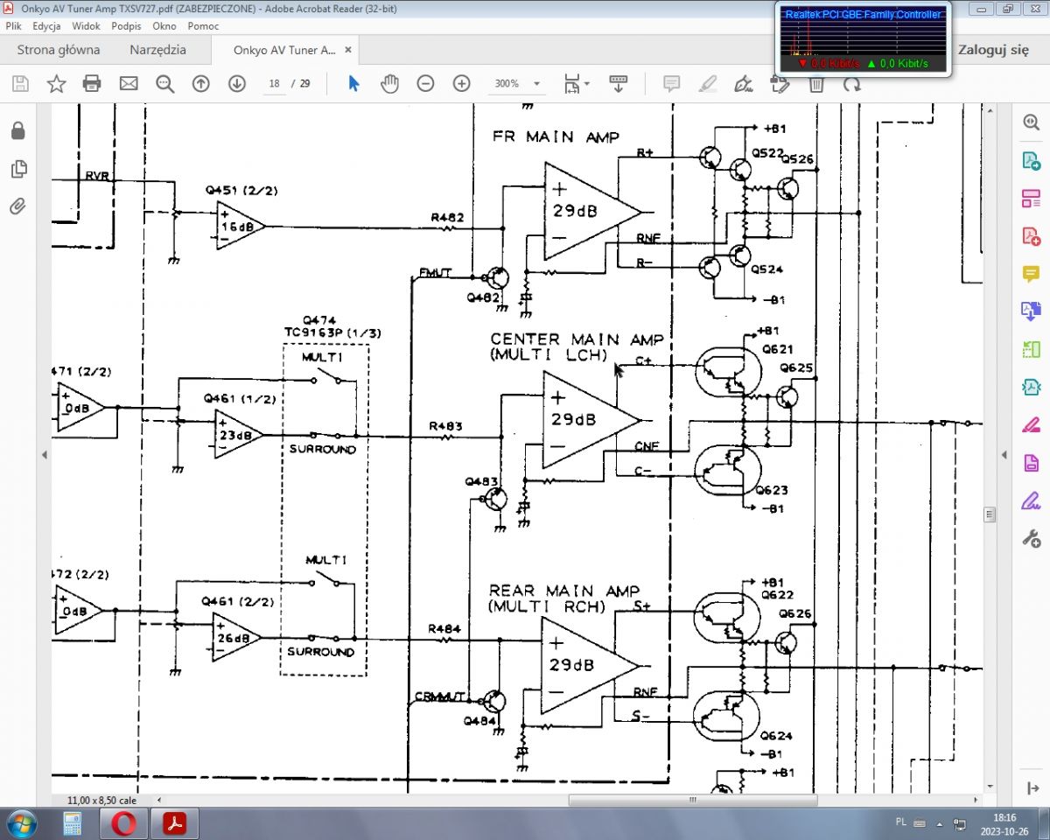Activate the Hand pan tool

(x=389, y=83)
